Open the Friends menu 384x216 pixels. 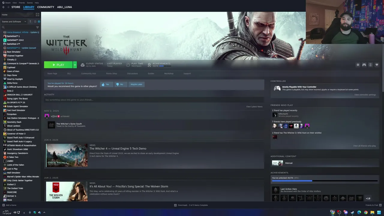coord(22,3)
